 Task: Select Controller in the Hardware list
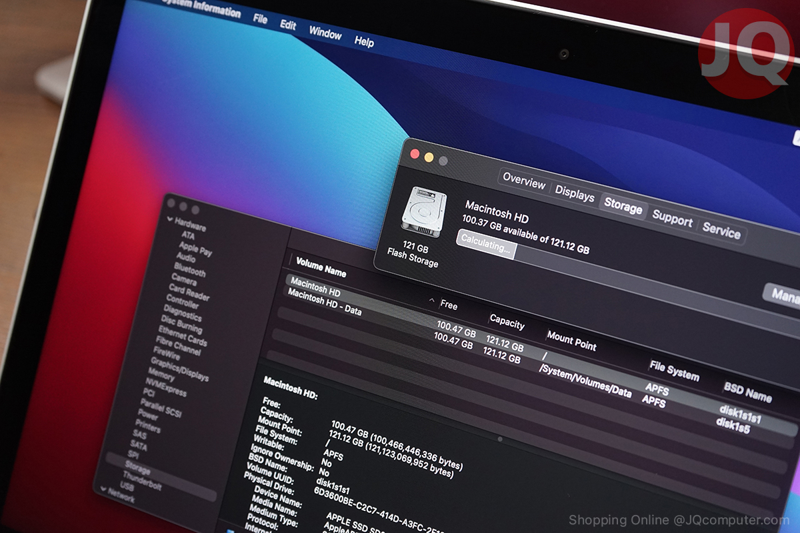point(183,302)
